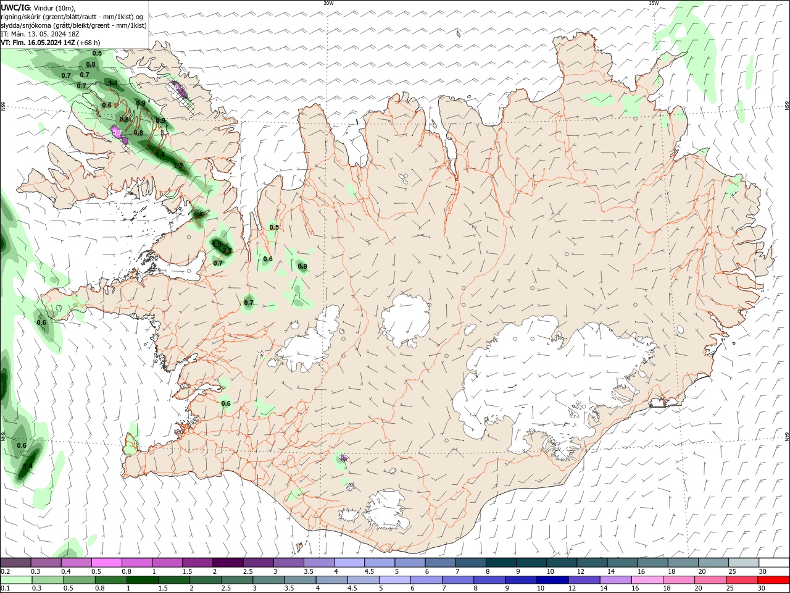The width and height of the screenshot is (790, 593).
Task: Click the dark mauve 0.2 snow legend swatch
Action: click(15, 563)
